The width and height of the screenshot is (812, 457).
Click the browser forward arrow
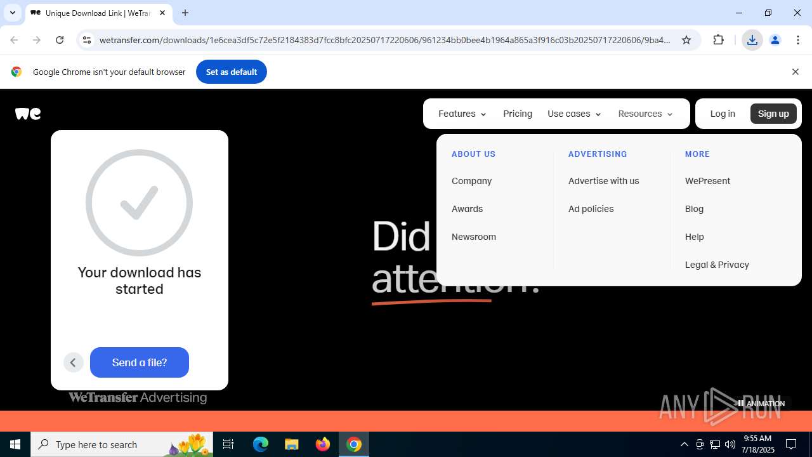37,40
